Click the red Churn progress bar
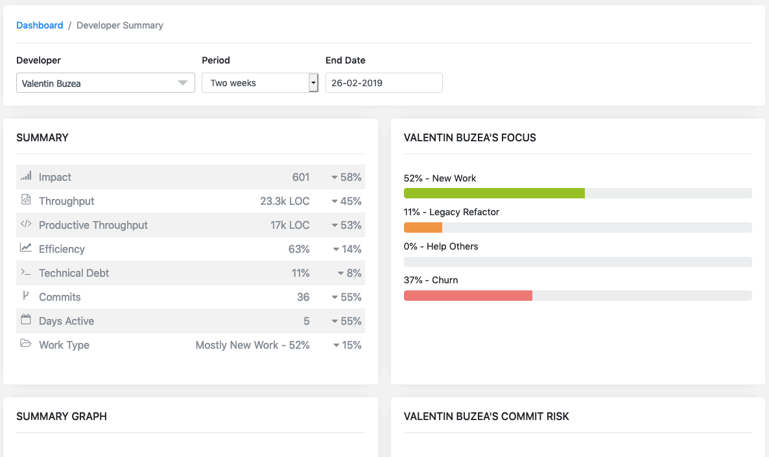769x457 pixels. click(x=467, y=296)
